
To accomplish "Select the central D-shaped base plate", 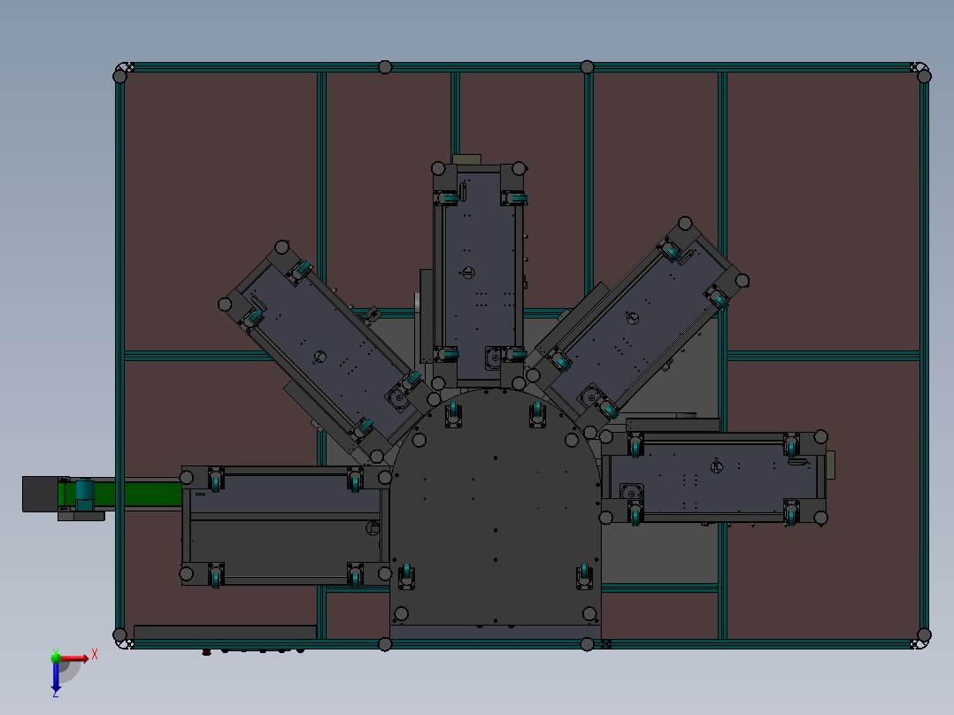I will point(496,508).
